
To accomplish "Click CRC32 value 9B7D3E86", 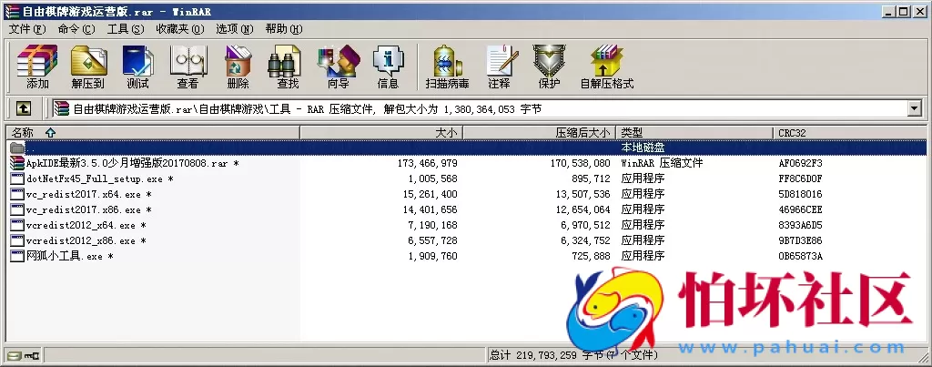I will coord(800,240).
